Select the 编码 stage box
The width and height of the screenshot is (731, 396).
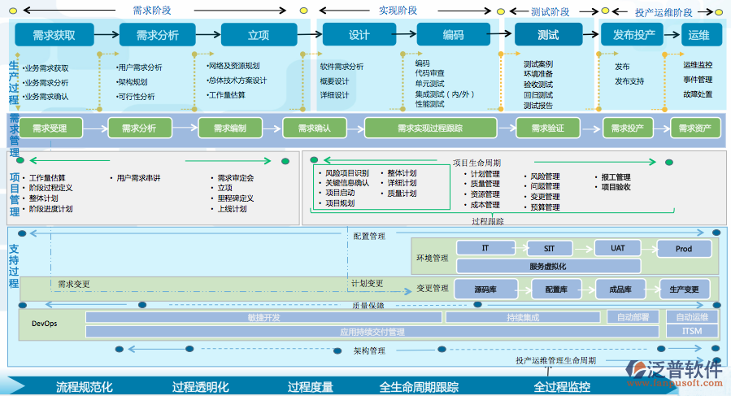(453, 35)
